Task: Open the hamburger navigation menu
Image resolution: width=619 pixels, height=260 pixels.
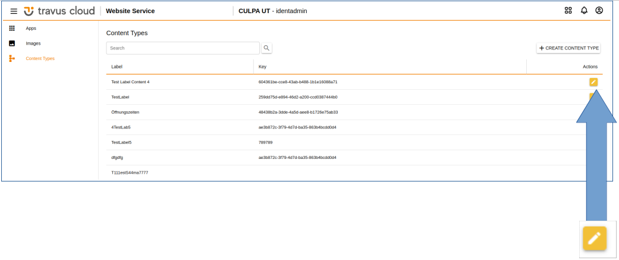Action: click(14, 11)
